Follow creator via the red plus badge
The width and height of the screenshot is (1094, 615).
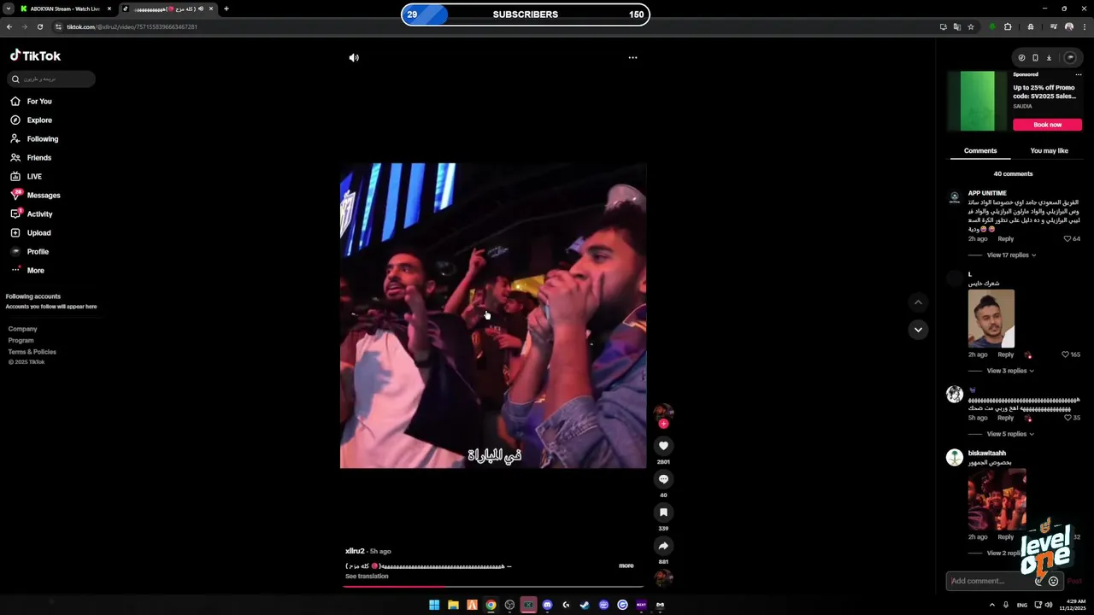[663, 424]
